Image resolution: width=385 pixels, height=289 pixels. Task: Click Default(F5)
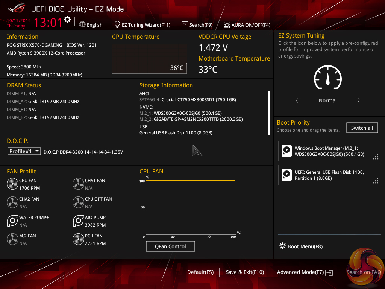point(200,272)
